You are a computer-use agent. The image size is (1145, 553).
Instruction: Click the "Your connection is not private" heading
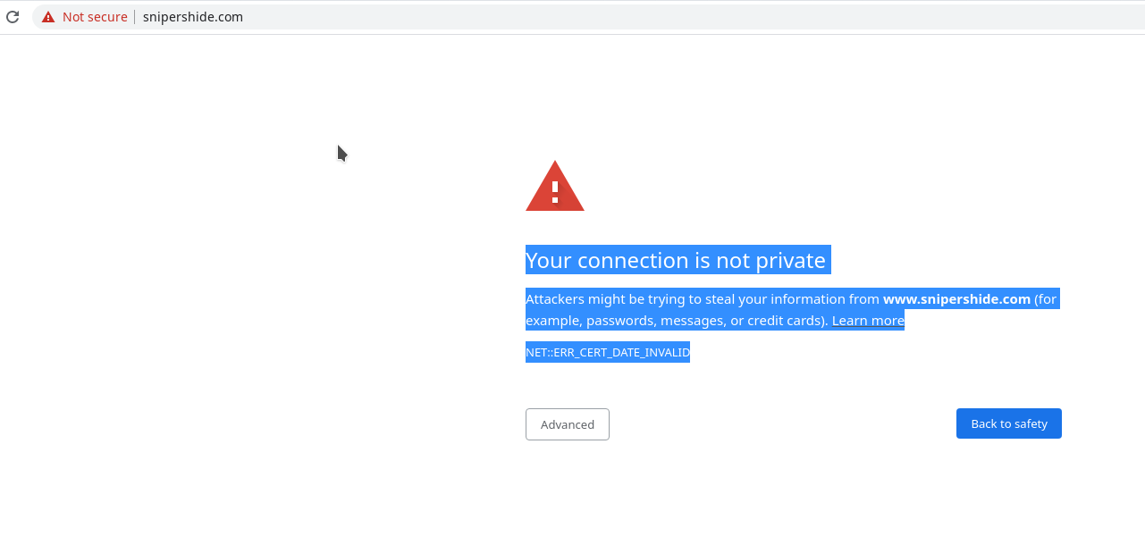click(x=676, y=260)
